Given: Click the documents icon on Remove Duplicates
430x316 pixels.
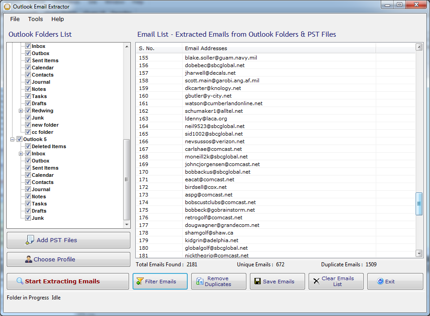Looking at the screenshot, I should pyautogui.click(x=200, y=281).
